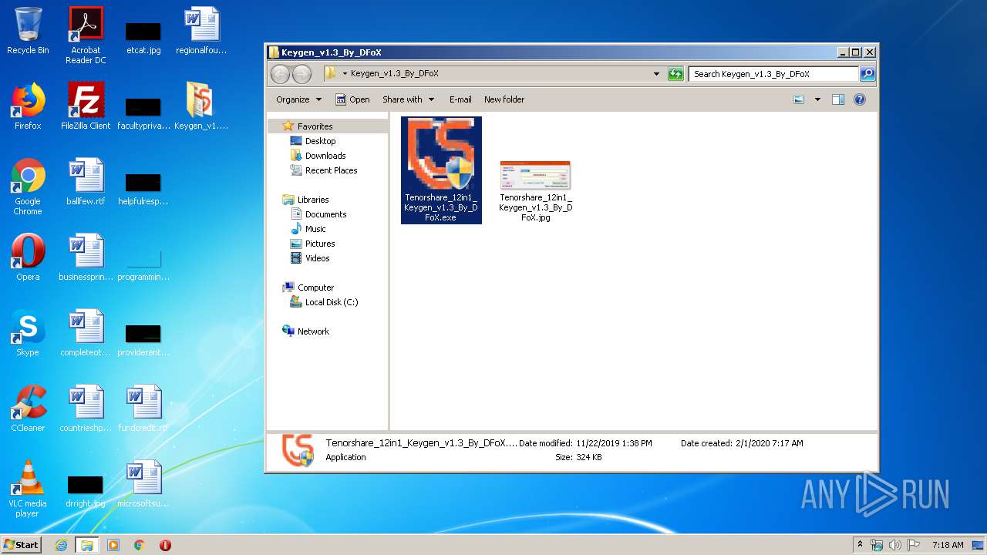Open Internet Explorer from the taskbar
The height and width of the screenshot is (555, 987).
61,545
